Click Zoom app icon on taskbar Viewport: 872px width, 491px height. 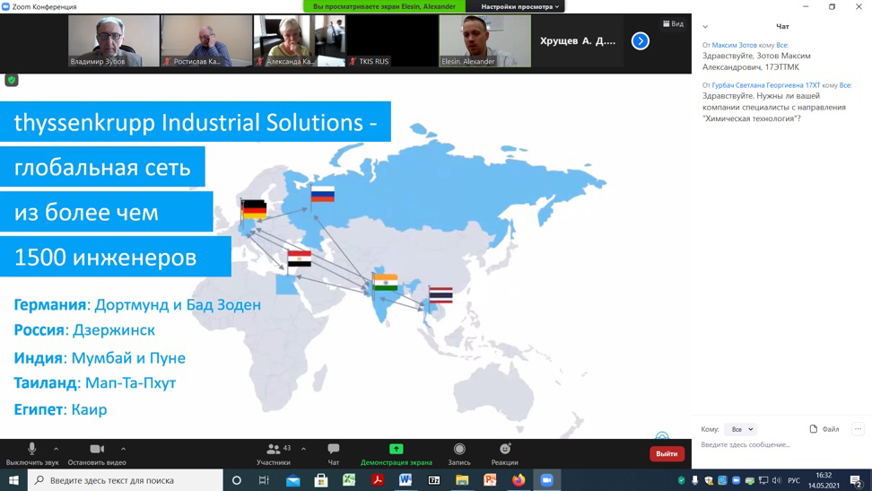pos(546,480)
